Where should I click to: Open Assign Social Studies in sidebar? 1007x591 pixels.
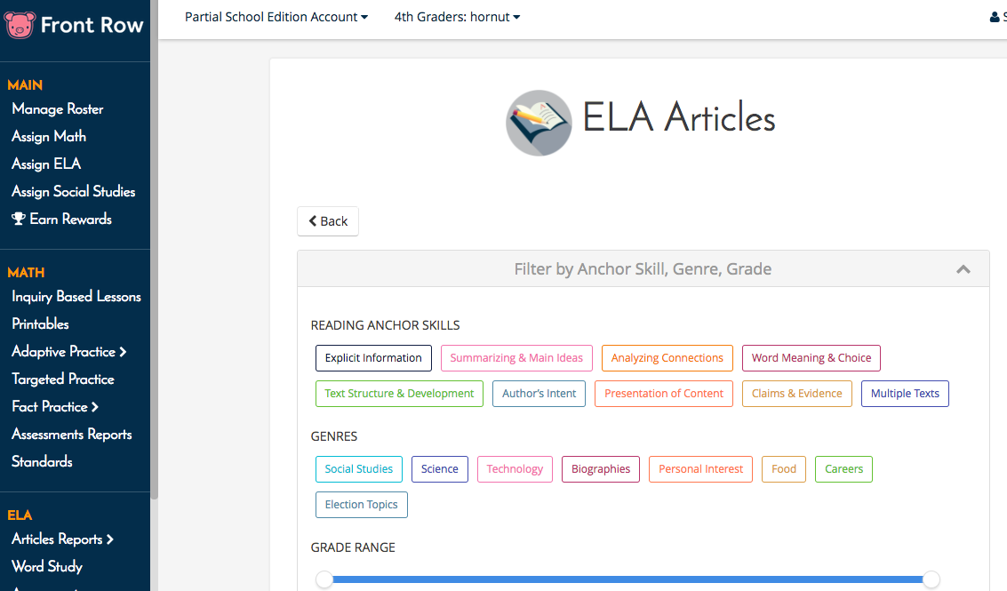73,191
